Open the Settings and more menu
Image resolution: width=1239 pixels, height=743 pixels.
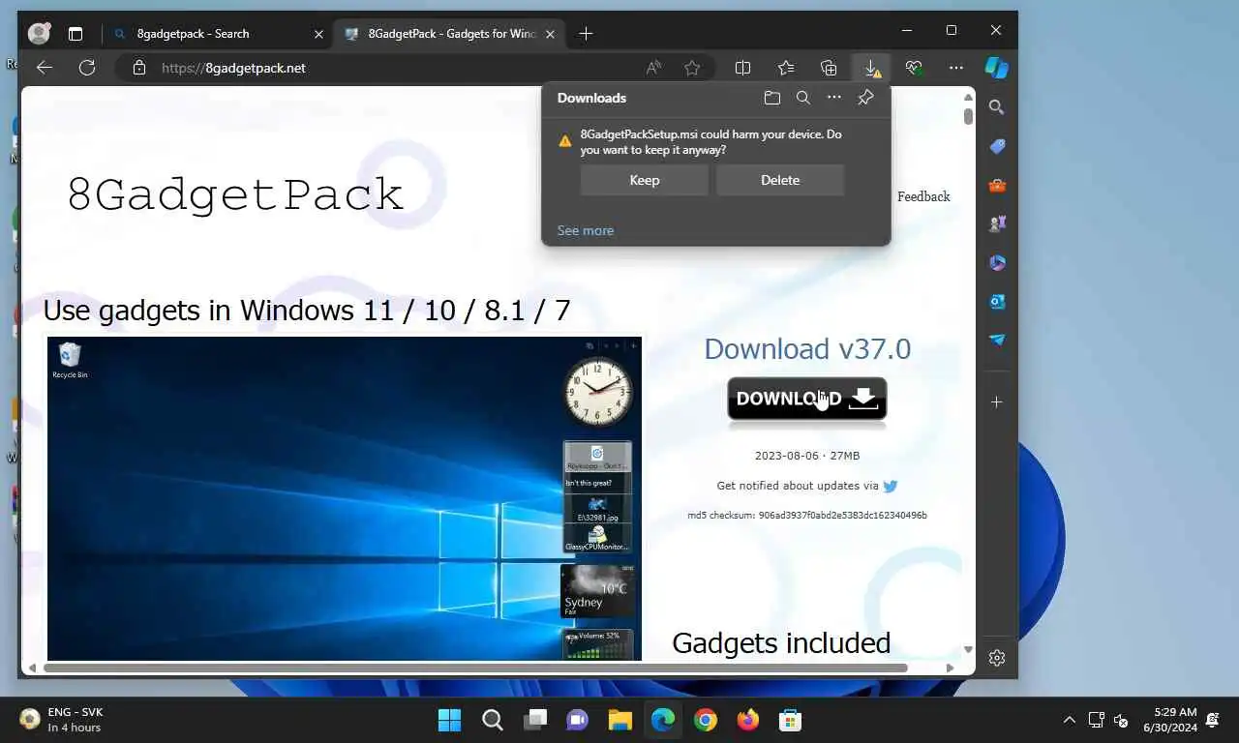[x=956, y=68]
